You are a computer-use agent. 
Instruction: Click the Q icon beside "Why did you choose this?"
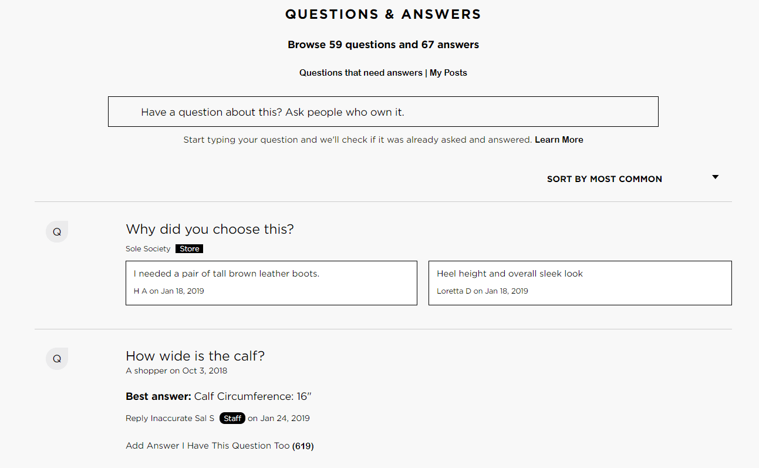(x=56, y=231)
